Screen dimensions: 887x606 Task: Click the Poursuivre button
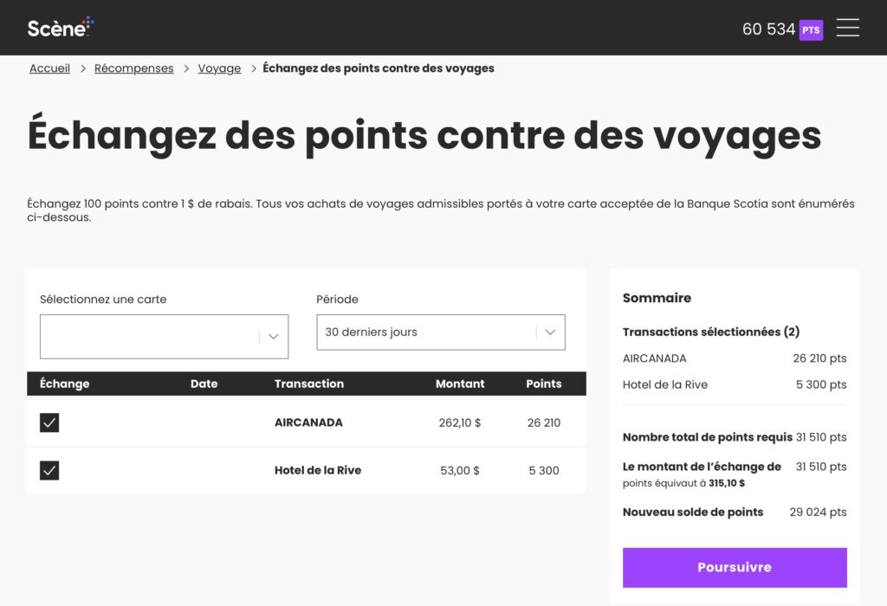pos(734,567)
